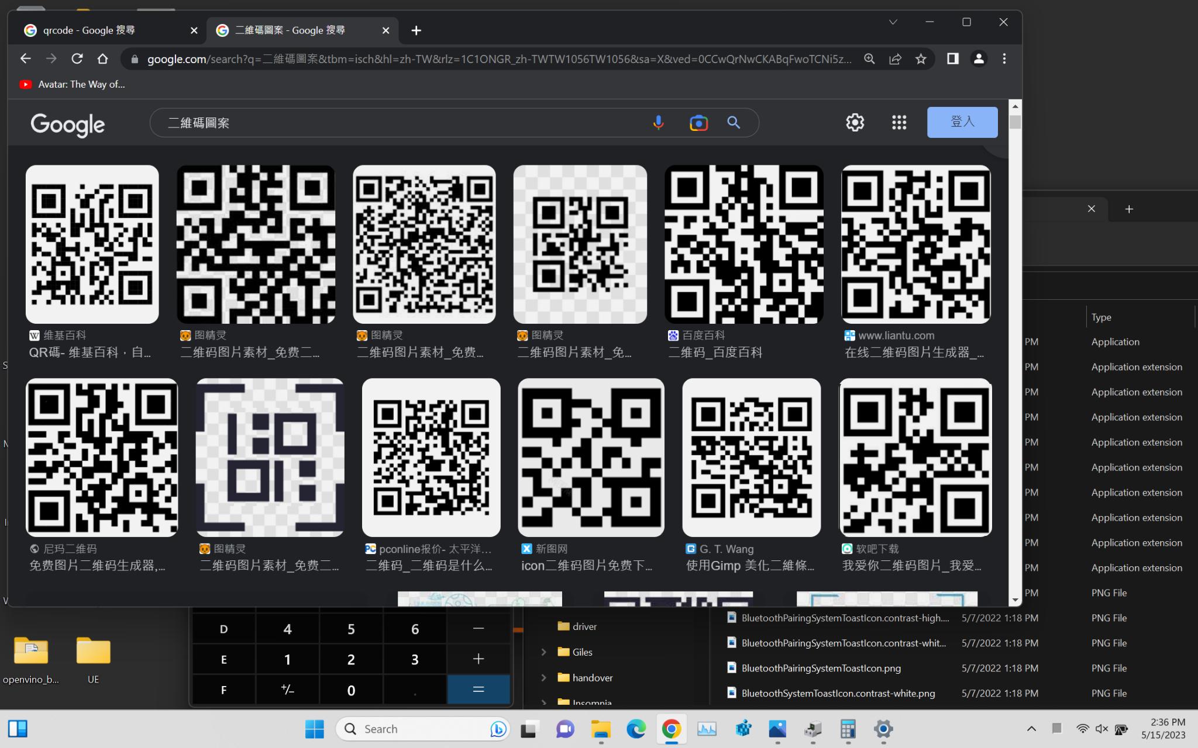Open Windows Start menu
Screen dimensions: 1198x748
314,729
